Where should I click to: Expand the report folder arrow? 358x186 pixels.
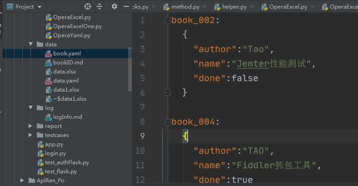click(x=30, y=126)
